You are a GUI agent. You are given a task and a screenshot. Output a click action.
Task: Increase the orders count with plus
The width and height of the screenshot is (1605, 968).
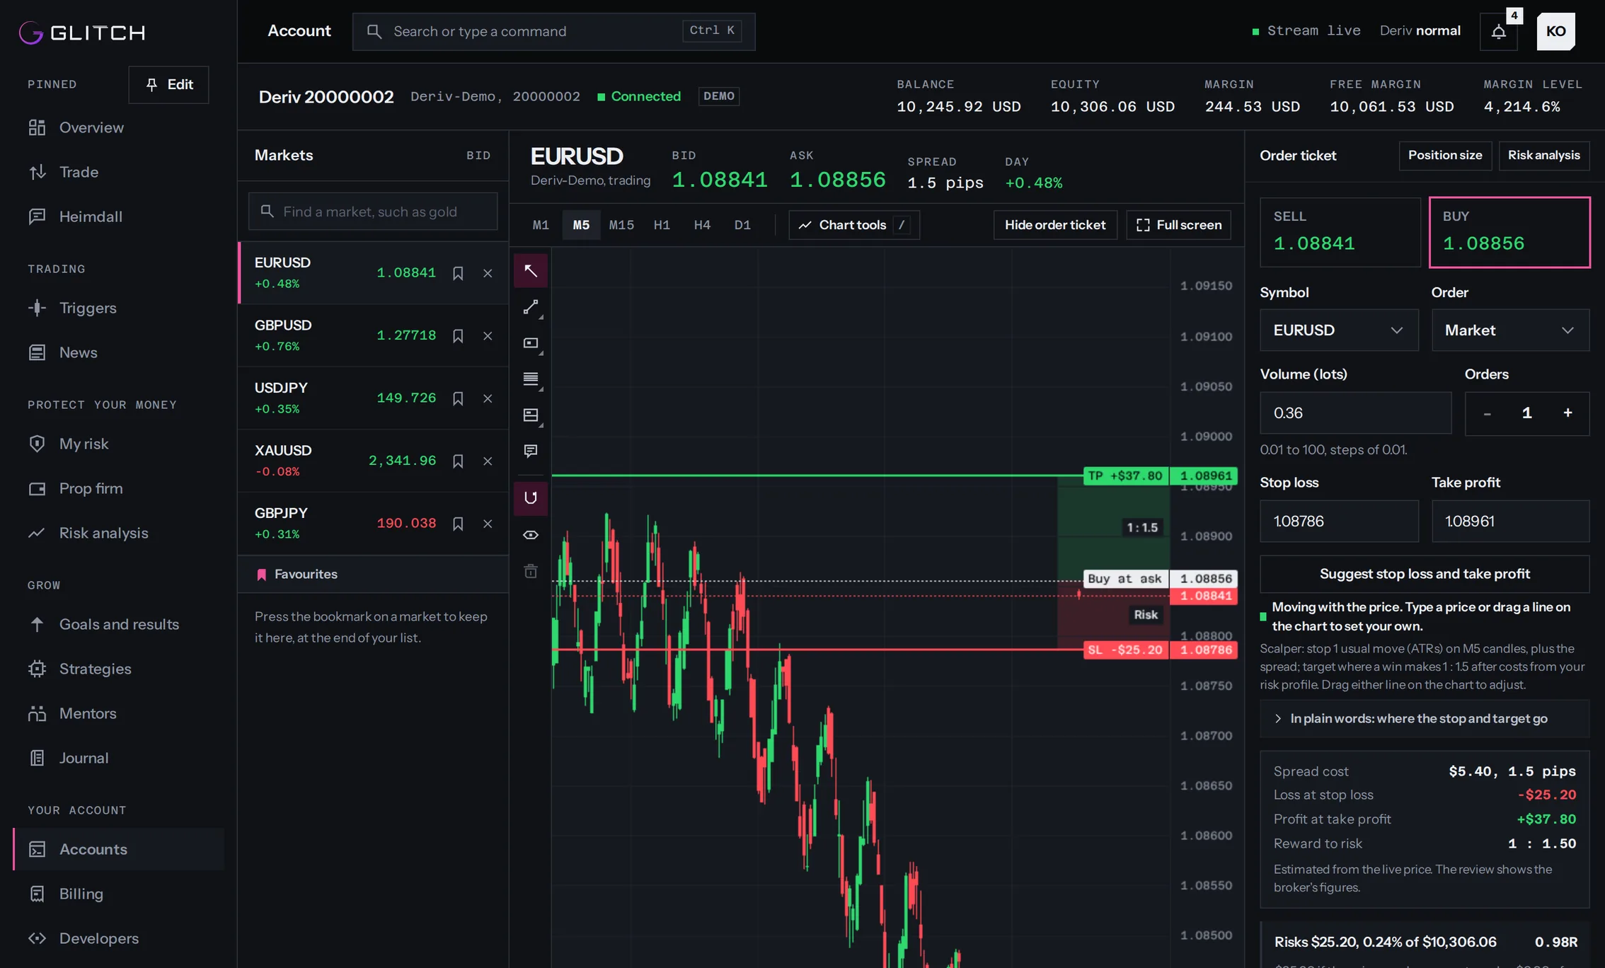pyautogui.click(x=1567, y=413)
